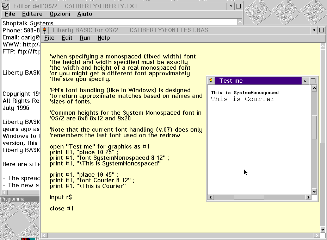Open the Help menu in Liberty BASIC

104,38
